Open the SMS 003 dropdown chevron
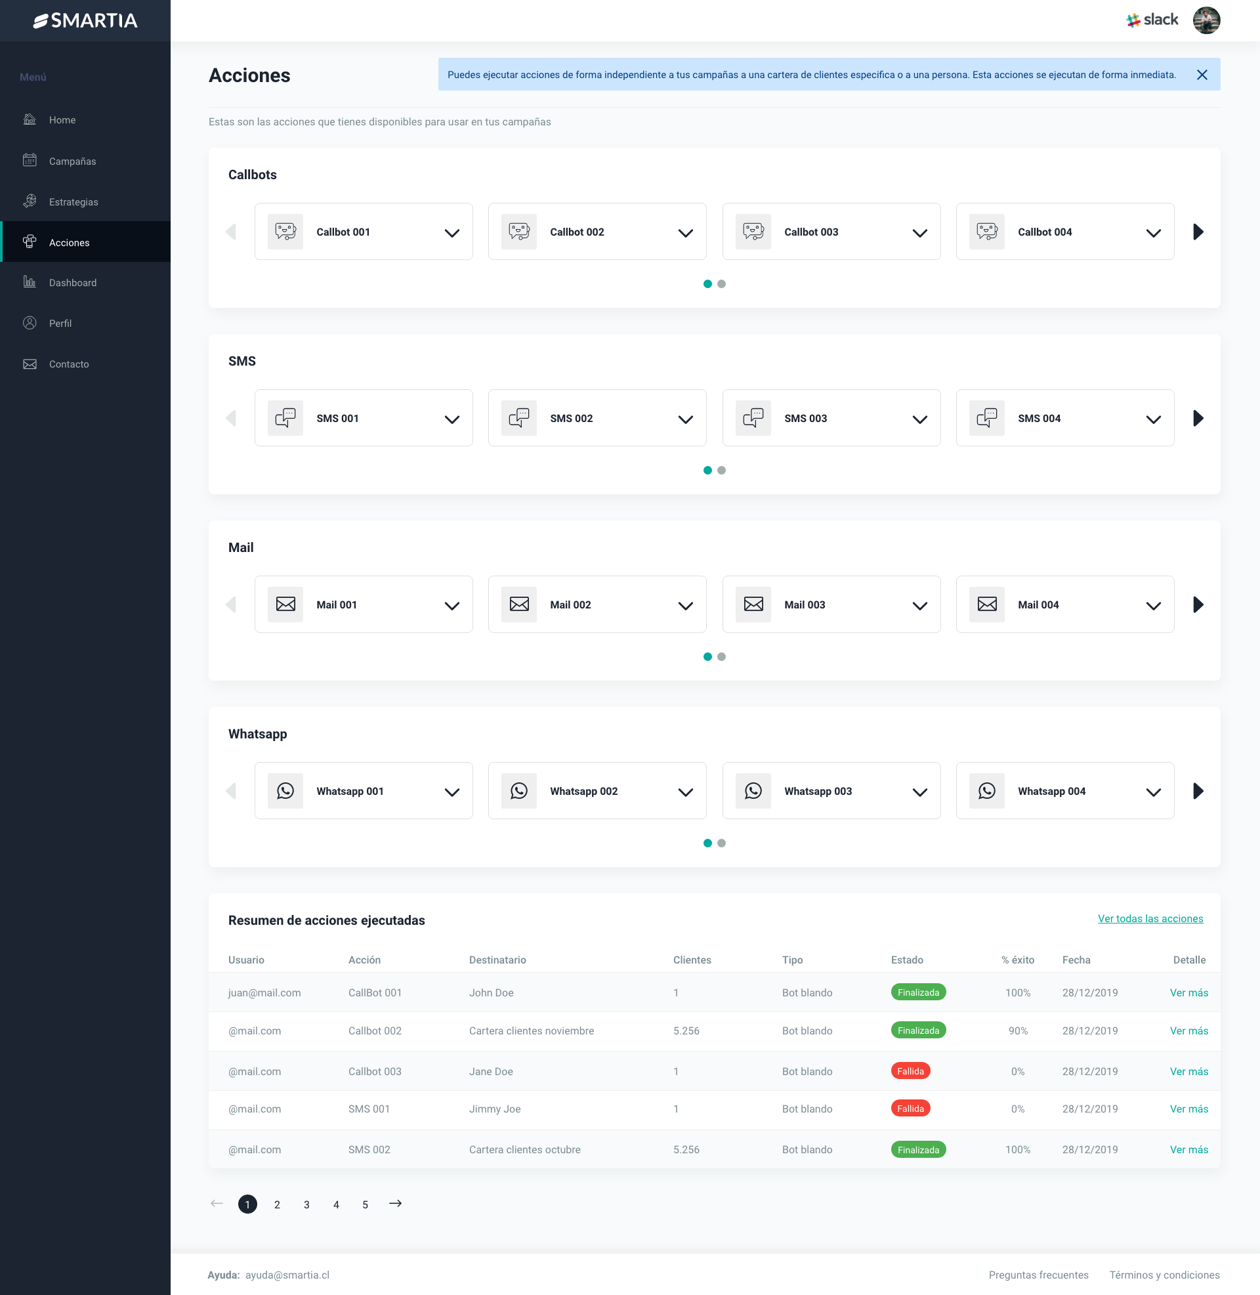Screen dimensions: 1260x1295 click(920, 418)
